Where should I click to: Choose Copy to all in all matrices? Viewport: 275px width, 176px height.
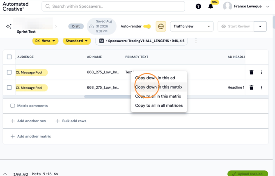(159, 105)
